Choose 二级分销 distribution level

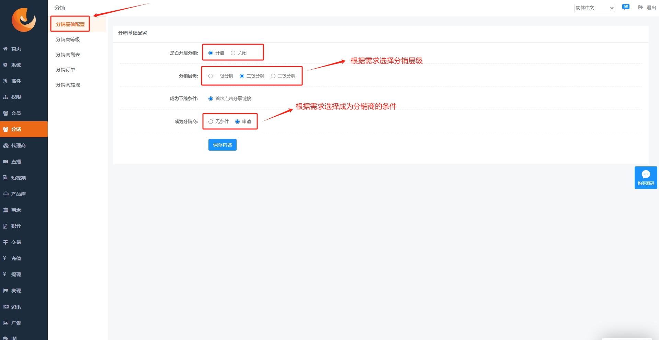pos(242,76)
